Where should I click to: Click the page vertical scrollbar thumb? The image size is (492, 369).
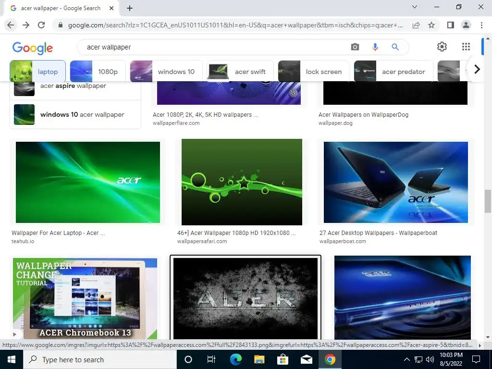[x=488, y=201]
